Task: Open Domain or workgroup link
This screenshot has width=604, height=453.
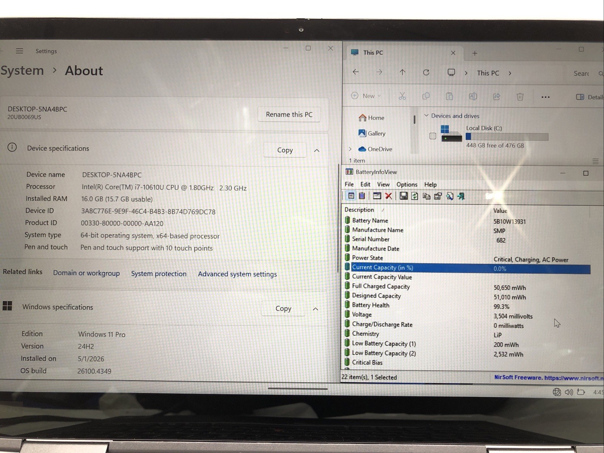Action: point(86,273)
